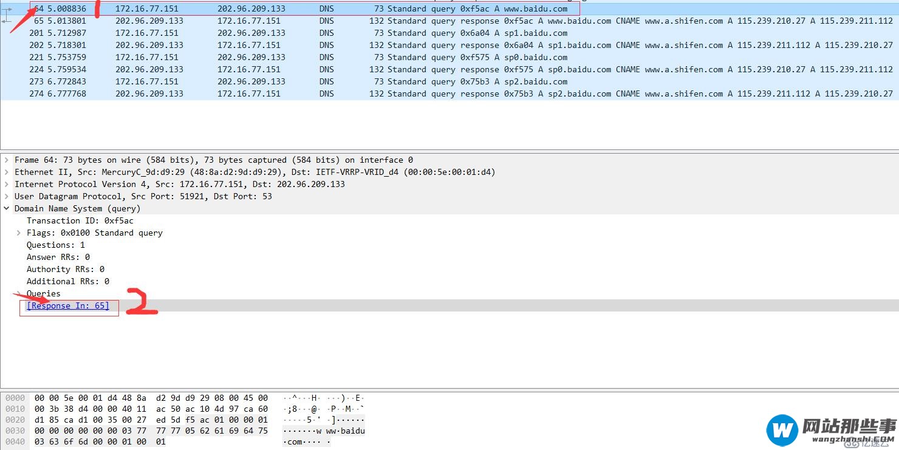
Task: Select the Authority RRs: 0 field
Action: 66,269
